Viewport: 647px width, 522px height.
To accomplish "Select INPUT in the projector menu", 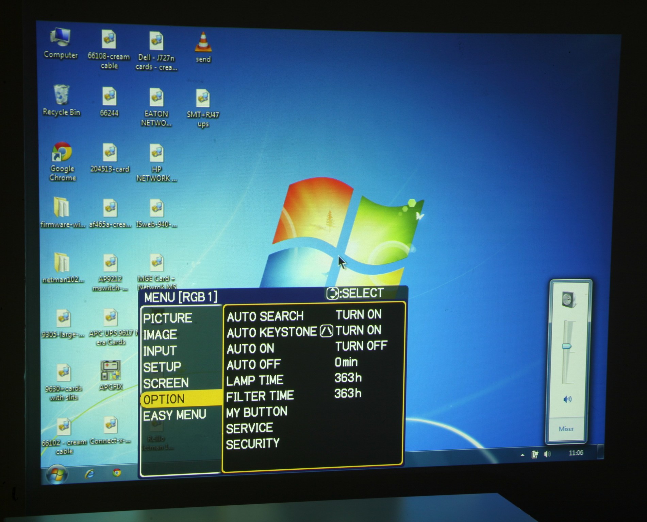I will point(160,351).
